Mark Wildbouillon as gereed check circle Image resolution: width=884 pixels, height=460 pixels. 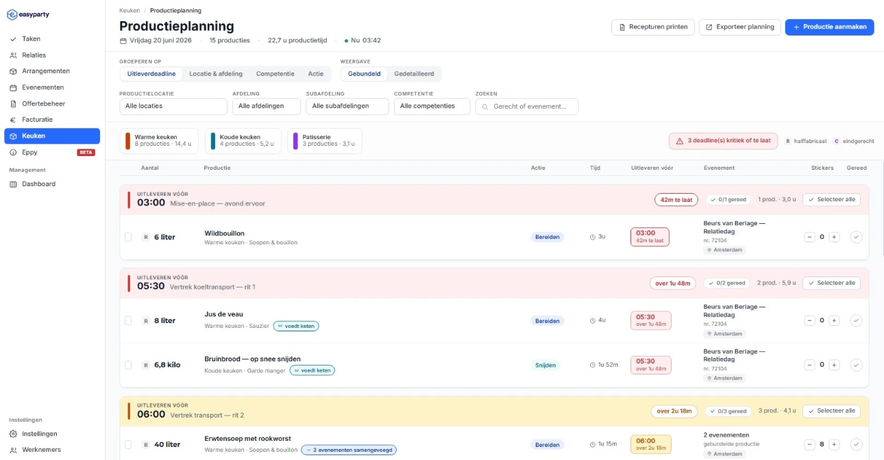[x=856, y=237]
